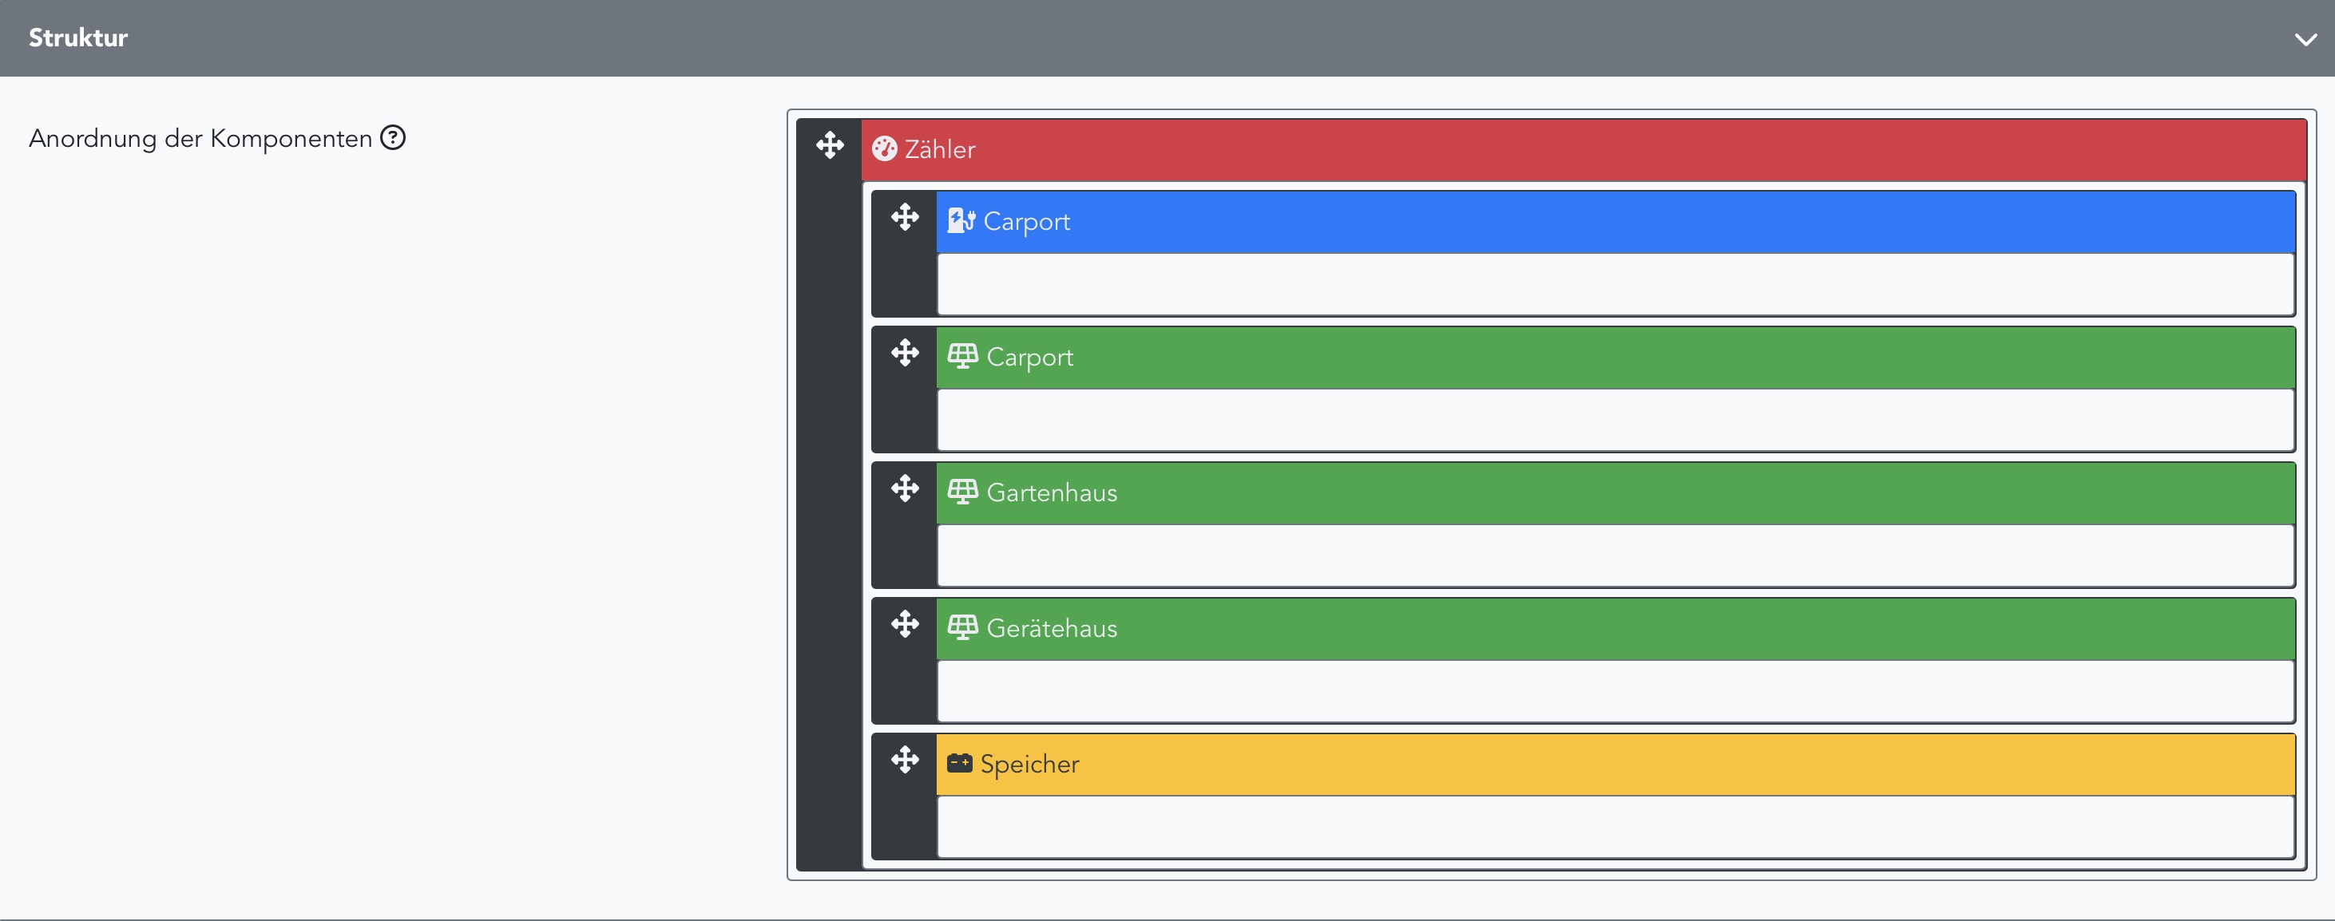This screenshot has width=2335, height=921.
Task: Click the Anordnung der Komponenten label
Action: [x=200, y=139]
